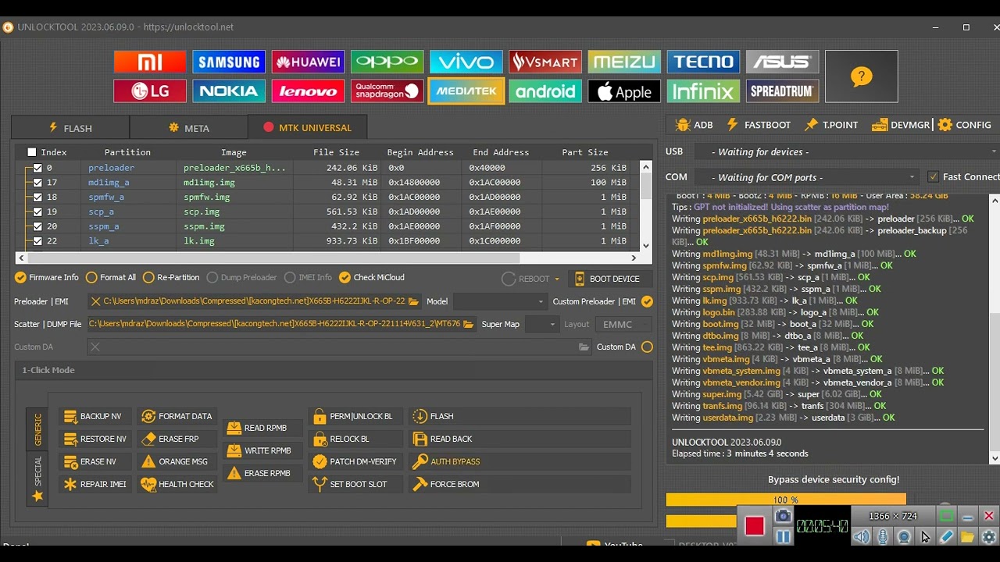Toggle recorder speaker audio
This screenshot has height=562, width=1000.
[862, 536]
